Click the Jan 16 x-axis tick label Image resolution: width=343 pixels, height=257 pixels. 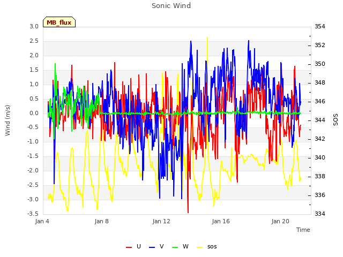[x=221, y=221]
